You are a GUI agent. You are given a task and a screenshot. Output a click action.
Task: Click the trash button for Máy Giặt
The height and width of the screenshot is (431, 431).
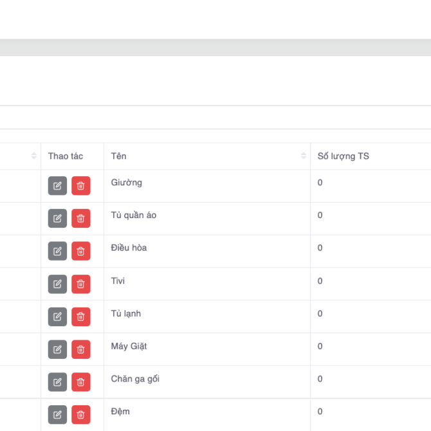[80, 349]
